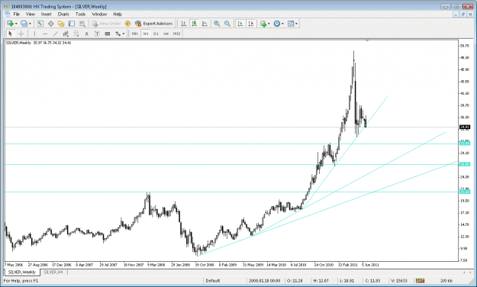477x287 pixels.
Task: Switch to line chart display
Action: (x=205, y=24)
